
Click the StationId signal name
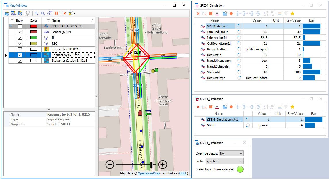(x=213, y=72)
